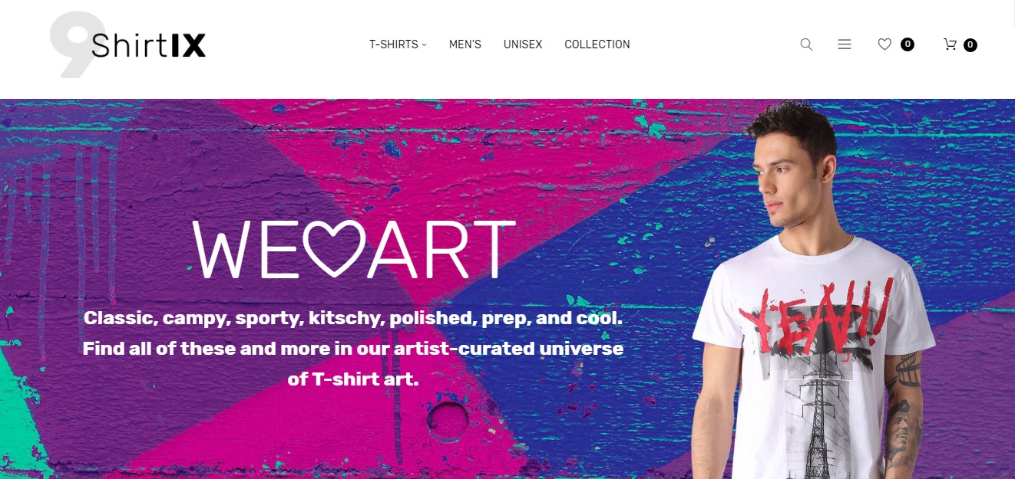Expand the T-SHIRTS dropdown chevron
The height and width of the screenshot is (479, 1015).
(x=424, y=45)
